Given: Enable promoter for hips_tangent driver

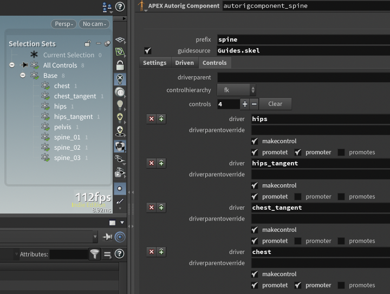Looking at the screenshot, I should click(x=298, y=197).
